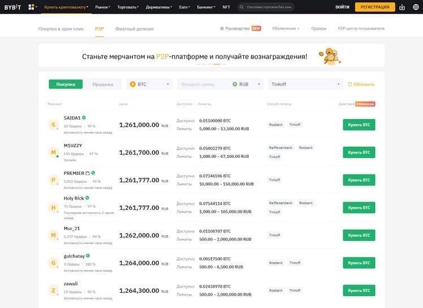This screenshot has height=308, width=423.
Task: Expand the Рынки menu
Action: pos(102,7)
